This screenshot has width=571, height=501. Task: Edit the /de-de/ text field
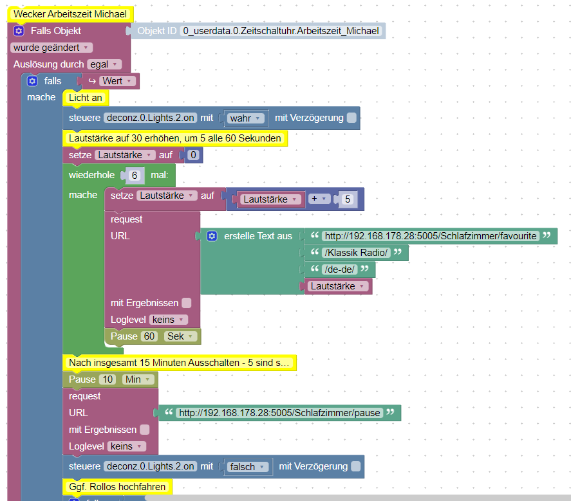pyautogui.click(x=340, y=269)
